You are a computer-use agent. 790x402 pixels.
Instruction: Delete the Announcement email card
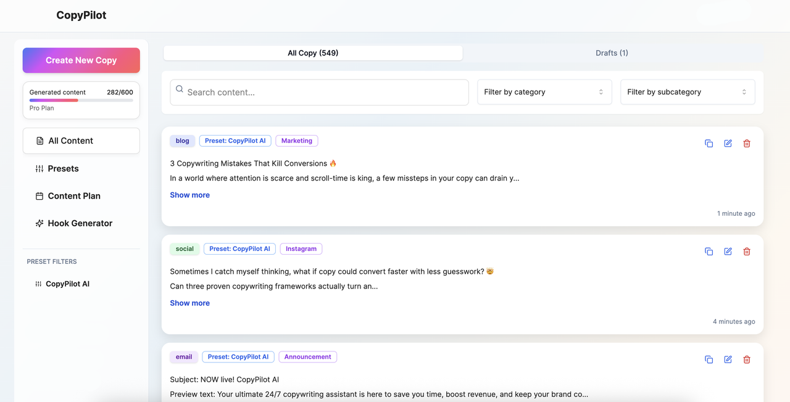(747, 359)
